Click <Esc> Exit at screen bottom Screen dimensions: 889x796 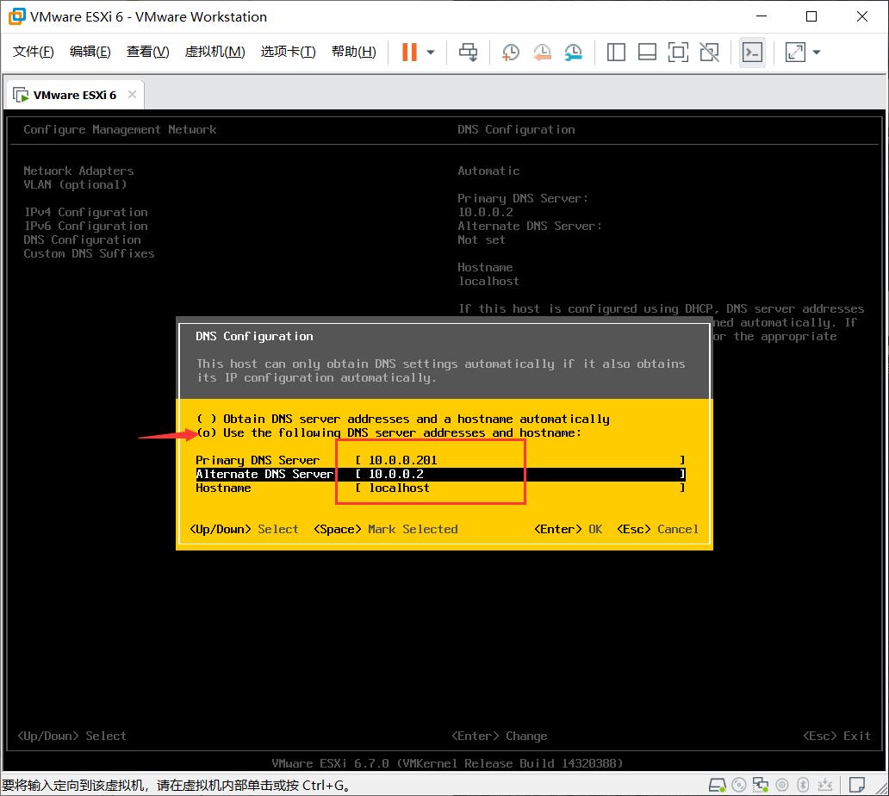click(836, 736)
